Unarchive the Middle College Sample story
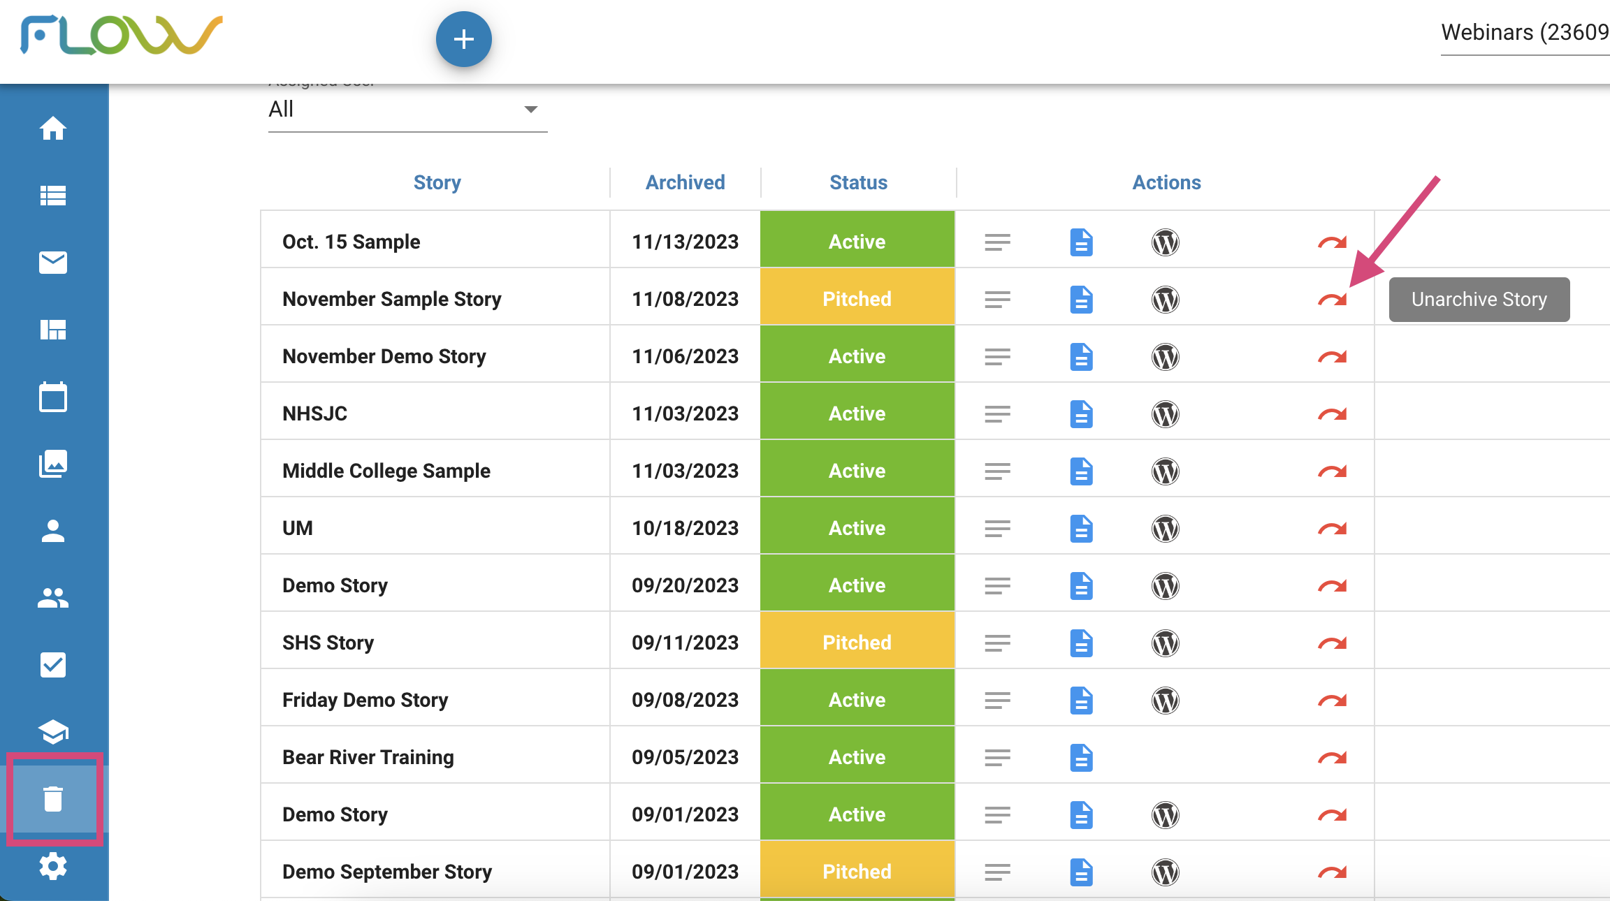The height and width of the screenshot is (901, 1610). point(1333,471)
